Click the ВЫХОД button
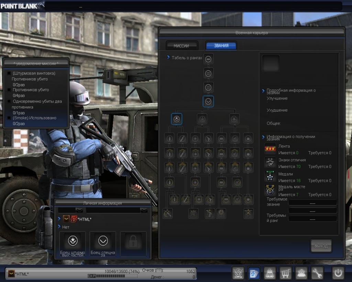Screen dimensions: 352x282 [x=321, y=246]
